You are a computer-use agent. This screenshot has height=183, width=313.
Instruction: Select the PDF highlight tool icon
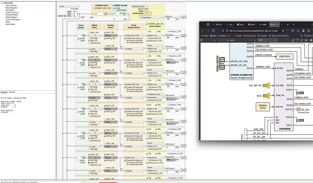(293, 40)
